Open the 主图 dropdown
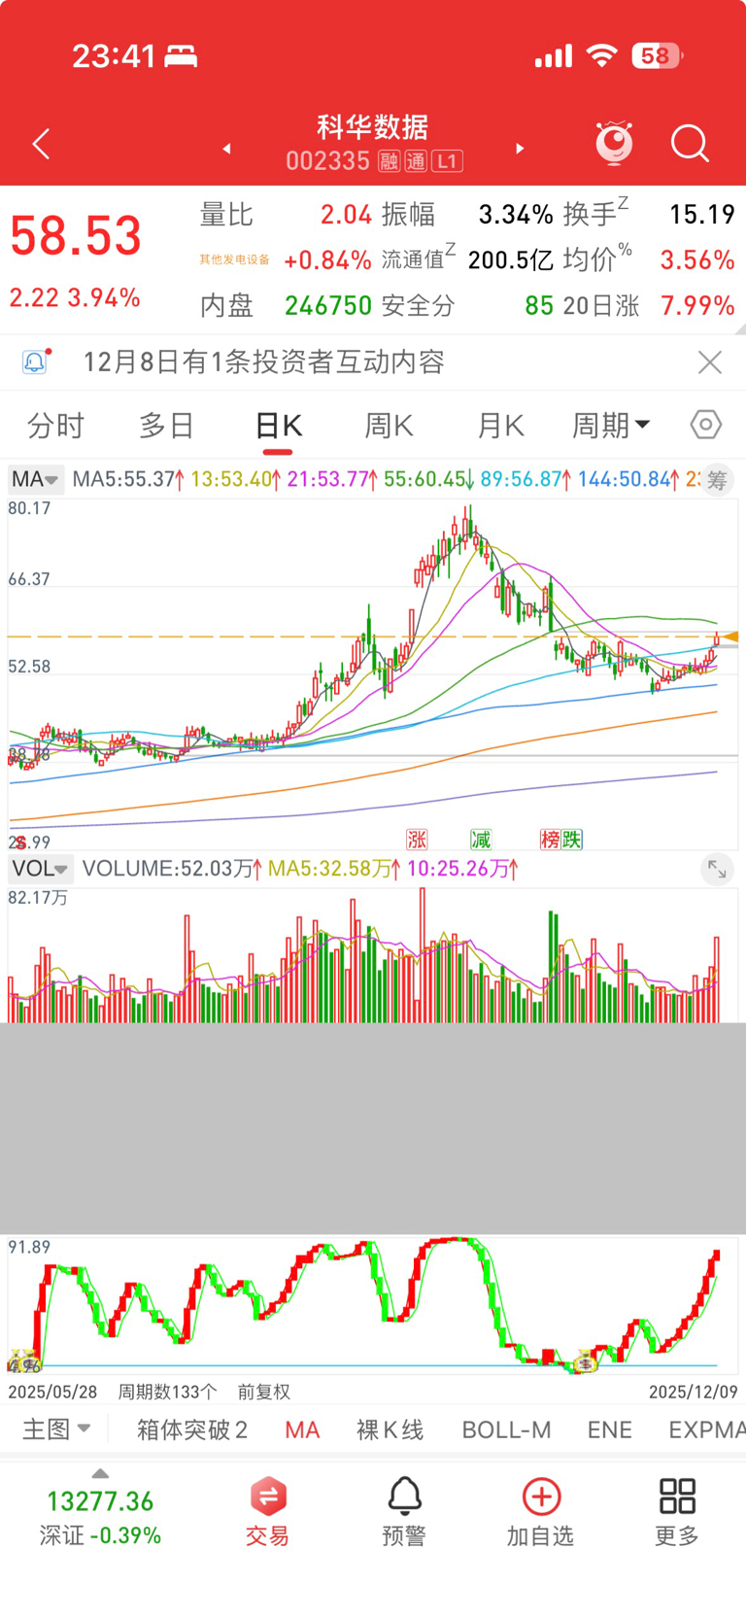Image resolution: width=747 pixels, height=1618 pixels. coord(55,1429)
